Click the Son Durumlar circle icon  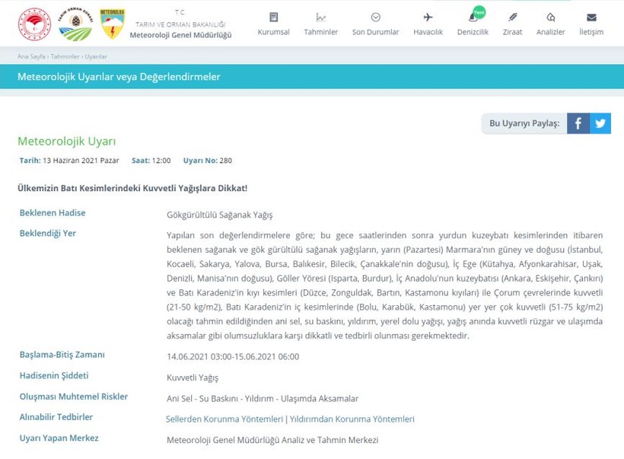(x=375, y=17)
